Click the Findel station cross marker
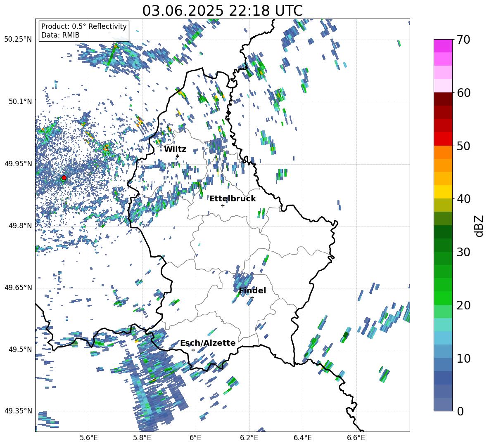This screenshot has height=446, width=489. [x=252, y=298]
